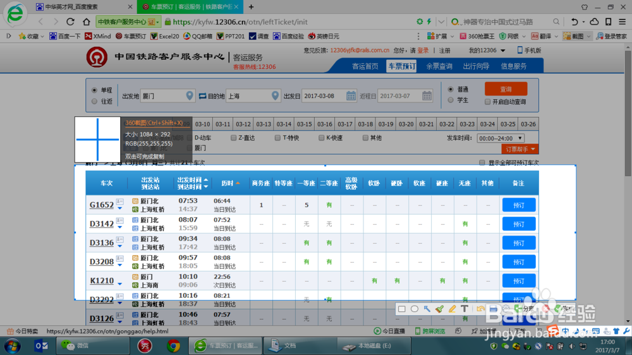Open the 手机版 mobile version link
The height and width of the screenshot is (355, 632).
click(529, 51)
